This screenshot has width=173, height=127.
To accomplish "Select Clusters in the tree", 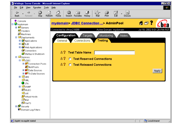I will pyautogui.click(x=25, y=31).
